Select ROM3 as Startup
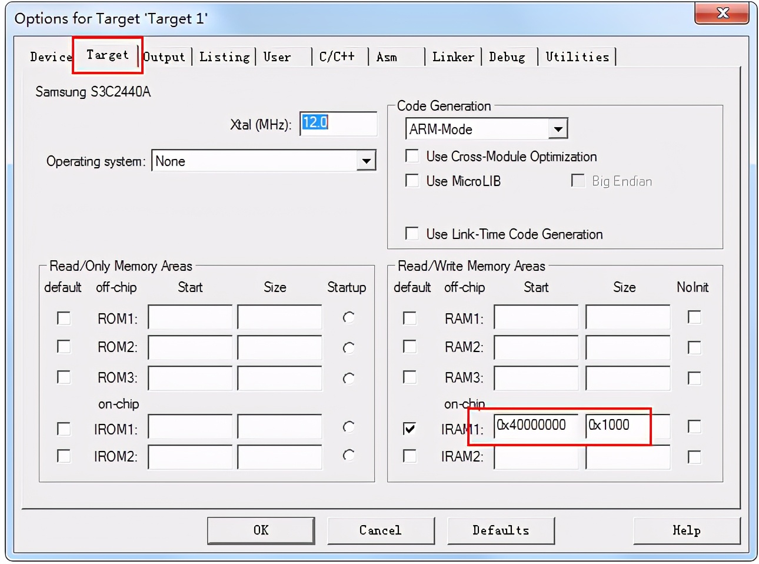 click(x=348, y=378)
